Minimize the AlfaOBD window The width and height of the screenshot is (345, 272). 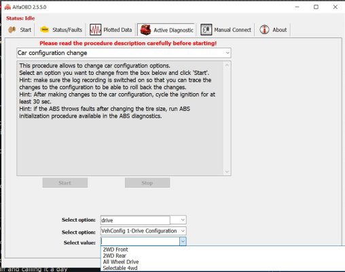[x=297, y=7]
